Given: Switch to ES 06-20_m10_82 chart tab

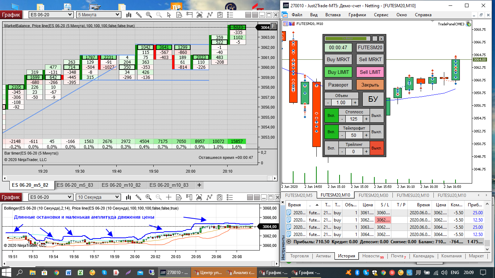Looking at the screenshot, I should (121, 185).
